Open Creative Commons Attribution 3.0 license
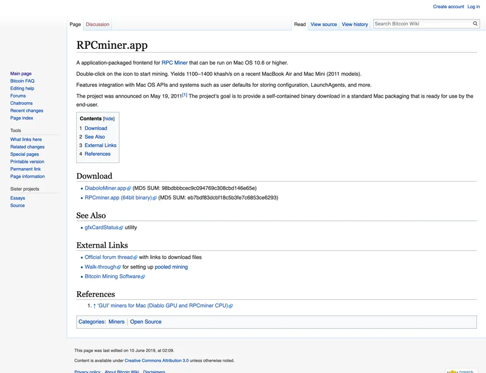This screenshot has width=486, height=373. pos(157,361)
